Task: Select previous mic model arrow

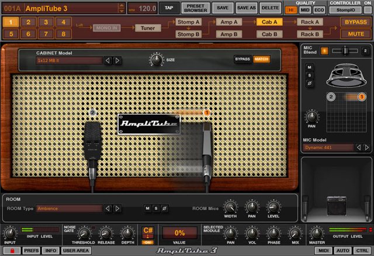Action: [358, 148]
